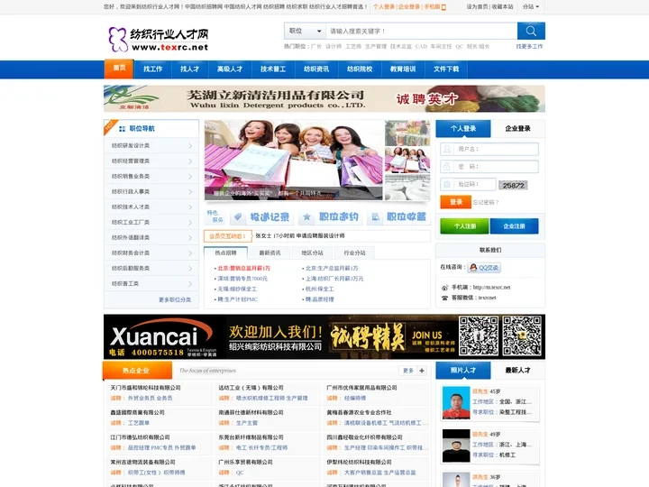Open the 文件下载 navigation item

tap(446, 69)
